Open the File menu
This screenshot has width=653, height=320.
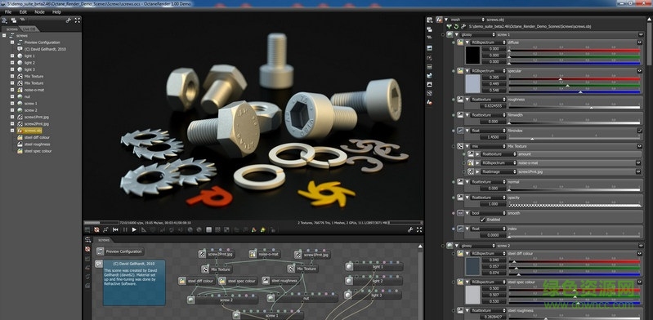8,12
